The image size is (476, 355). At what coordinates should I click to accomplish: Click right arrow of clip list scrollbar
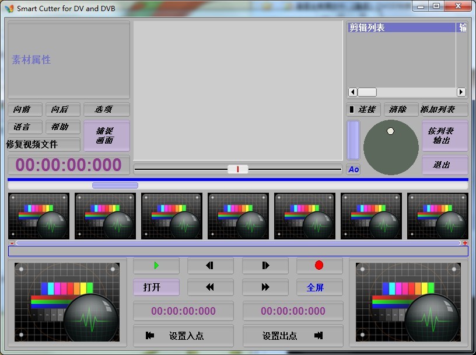click(x=461, y=92)
